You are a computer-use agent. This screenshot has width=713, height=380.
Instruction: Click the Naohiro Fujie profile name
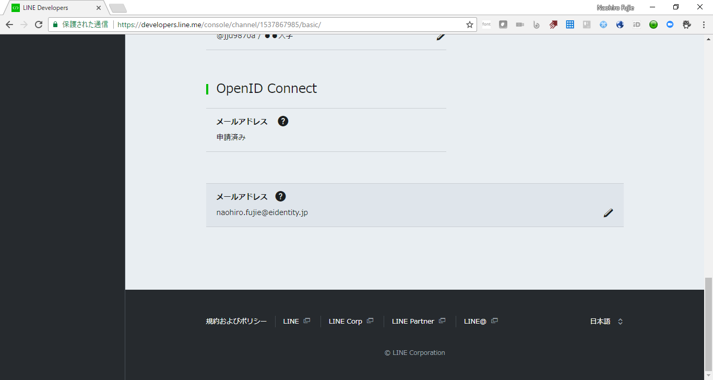pyautogui.click(x=615, y=8)
